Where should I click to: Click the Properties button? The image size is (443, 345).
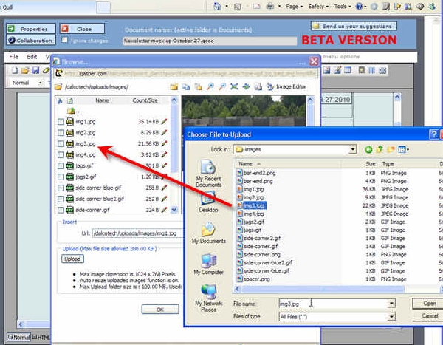pos(30,29)
